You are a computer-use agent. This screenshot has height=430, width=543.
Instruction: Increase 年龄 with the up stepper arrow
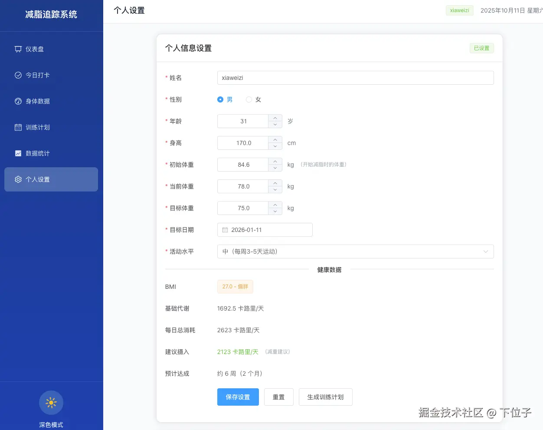(275, 118)
